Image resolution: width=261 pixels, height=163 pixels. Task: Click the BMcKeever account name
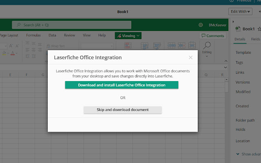point(217,25)
